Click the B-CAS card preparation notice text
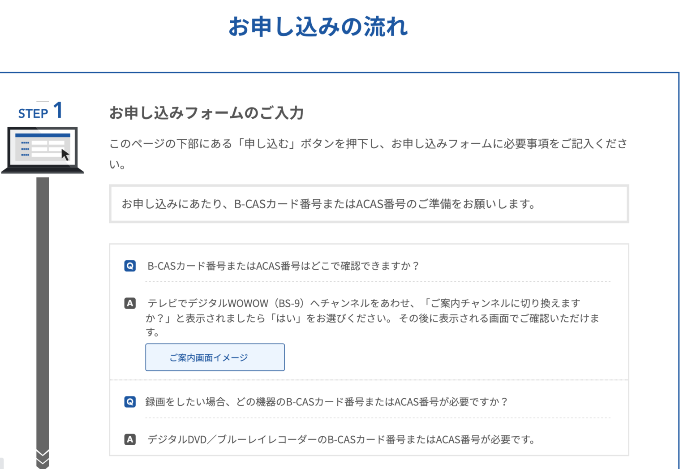The width and height of the screenshot is (688, 469). [x=328, y=204]
